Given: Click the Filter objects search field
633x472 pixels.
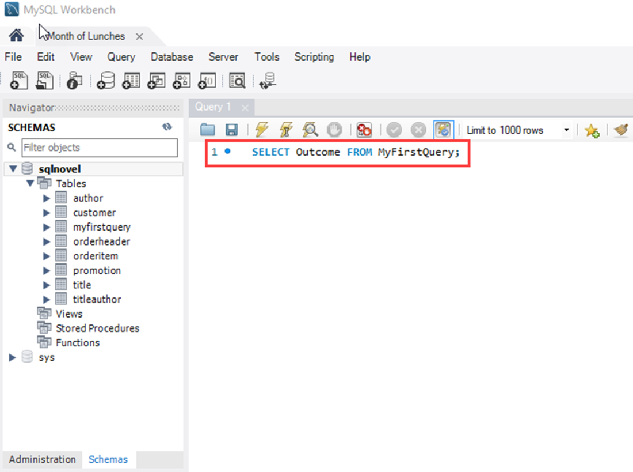Looking at the screenshot, I should coord(100,148).
